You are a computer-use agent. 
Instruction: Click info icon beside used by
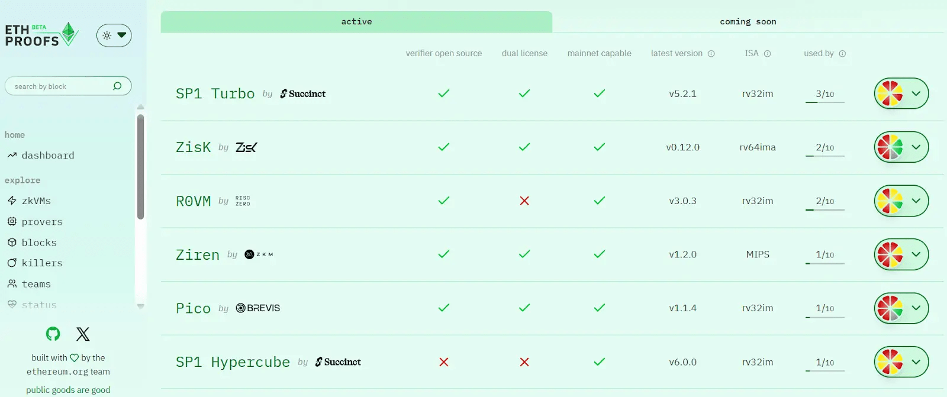point(842,54)
